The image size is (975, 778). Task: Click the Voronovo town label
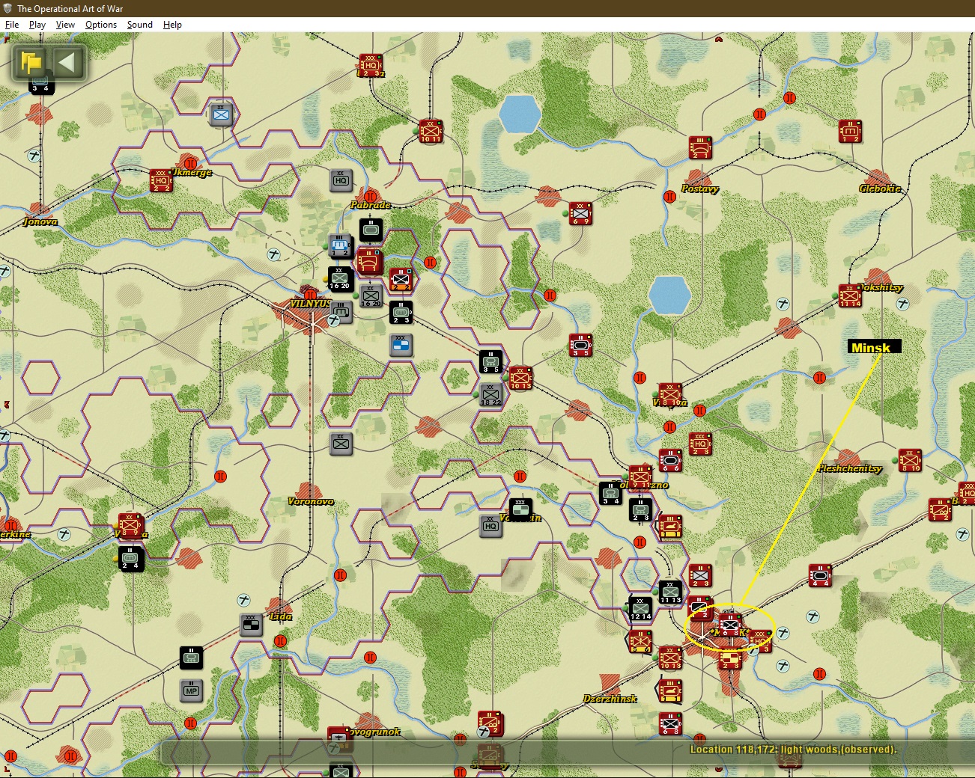pyautogui.click(x=311, y=501)
